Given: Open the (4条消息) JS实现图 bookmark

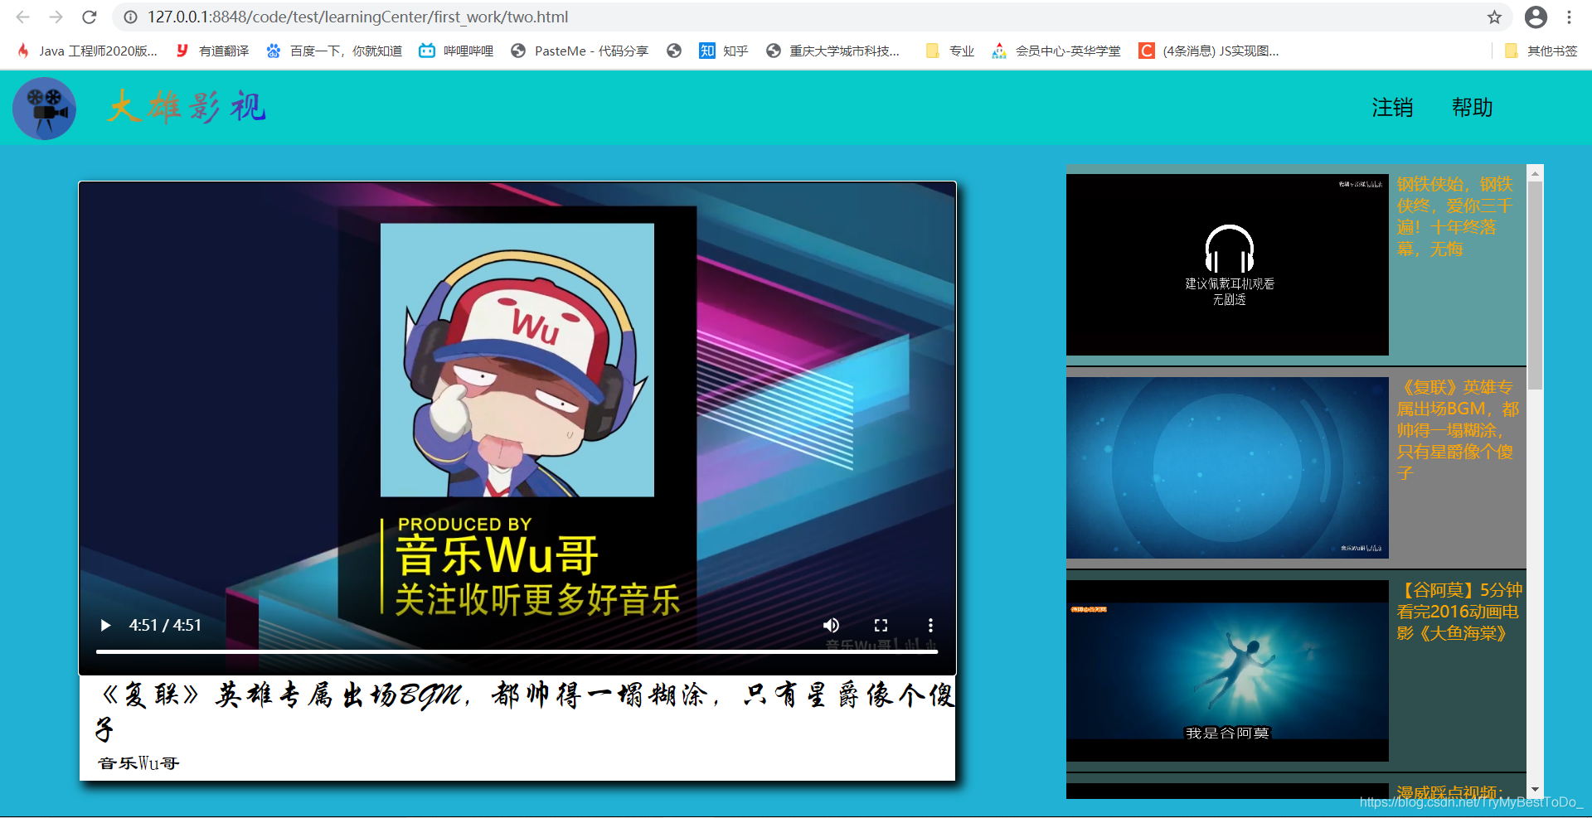Looking at the screenshot, I should (x=1209, y=51).
